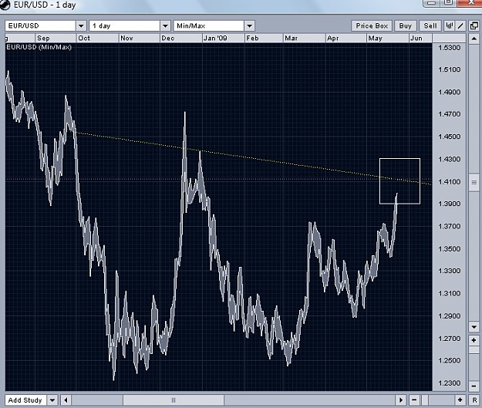Click the Sell button
The height and width of the screenshot is (408, 482).
[430, 25]
